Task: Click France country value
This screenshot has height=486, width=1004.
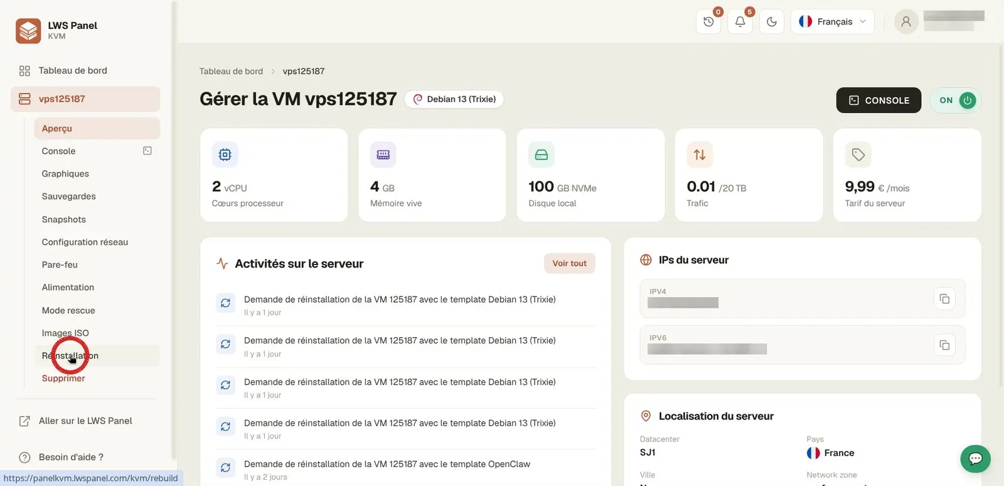Action: (x=839, y=453)
